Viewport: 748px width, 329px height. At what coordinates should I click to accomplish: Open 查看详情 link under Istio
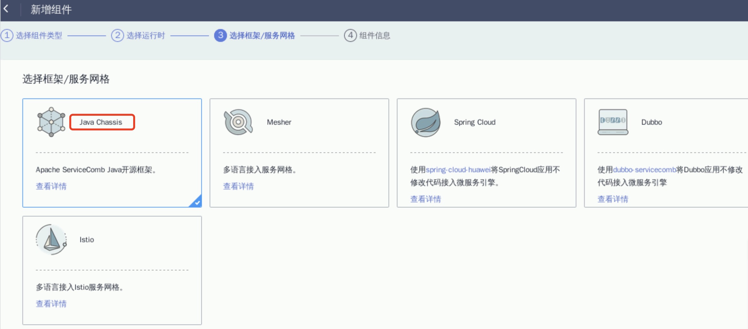pyautogui.click(x=51, y=304)
